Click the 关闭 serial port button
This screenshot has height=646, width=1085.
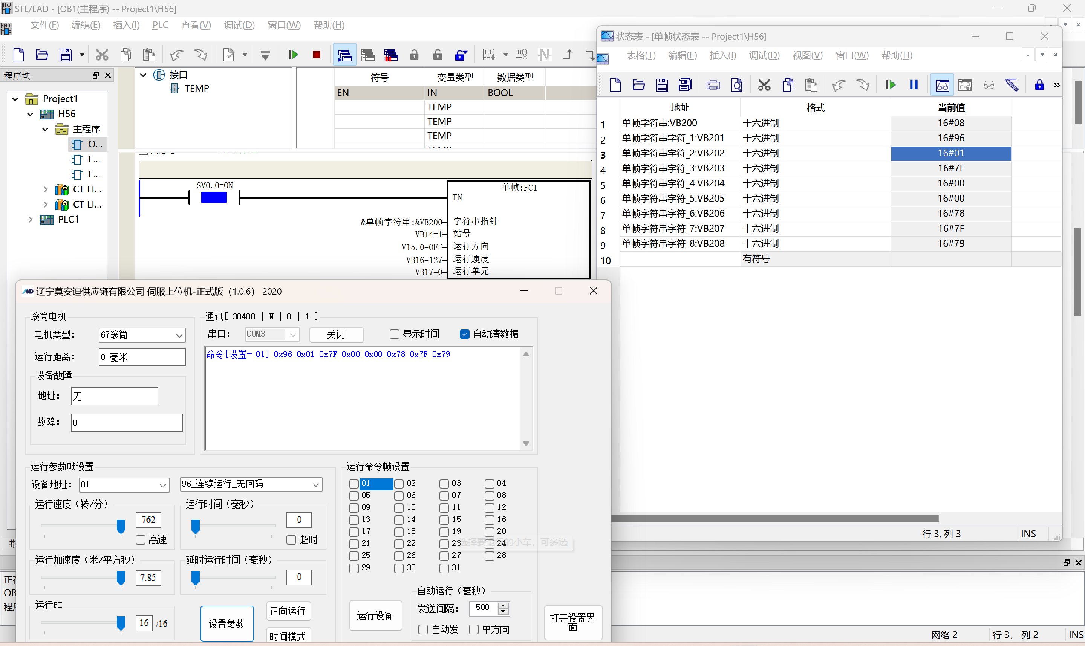(x=336, y=335)
